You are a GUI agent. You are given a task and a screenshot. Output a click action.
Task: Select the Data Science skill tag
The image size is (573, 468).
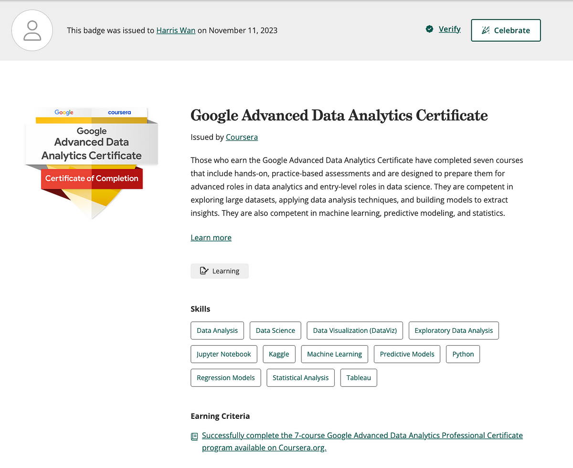coord(275,330)
